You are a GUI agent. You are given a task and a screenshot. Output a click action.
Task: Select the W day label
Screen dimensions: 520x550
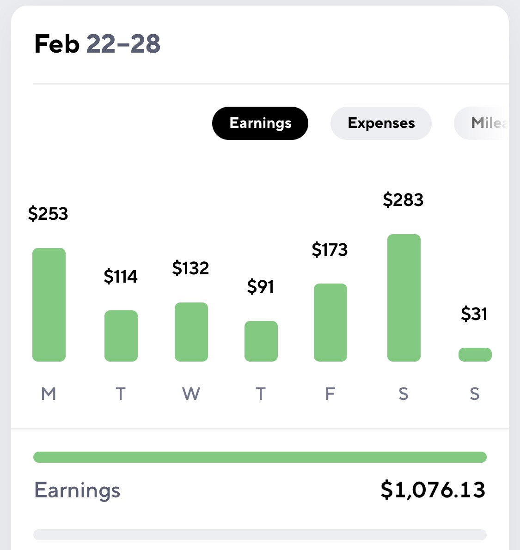point(191,393)
